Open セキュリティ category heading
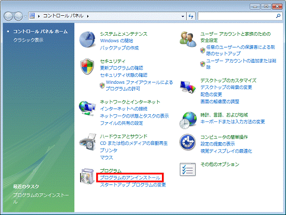 (x=113, y=61)
